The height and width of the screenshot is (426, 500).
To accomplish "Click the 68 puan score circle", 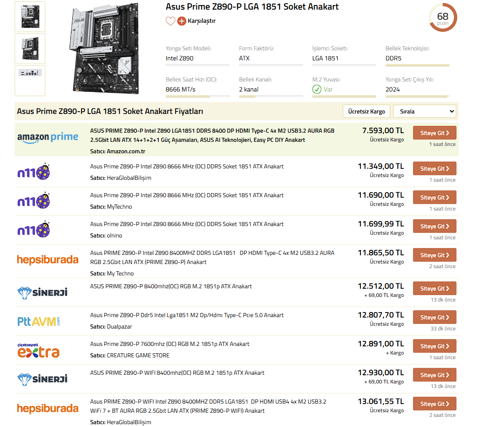I will tap(443, 17).
